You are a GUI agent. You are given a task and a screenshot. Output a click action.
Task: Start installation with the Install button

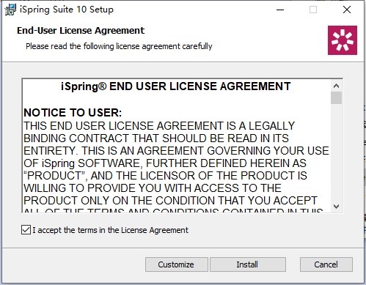(x=248, y=264)
